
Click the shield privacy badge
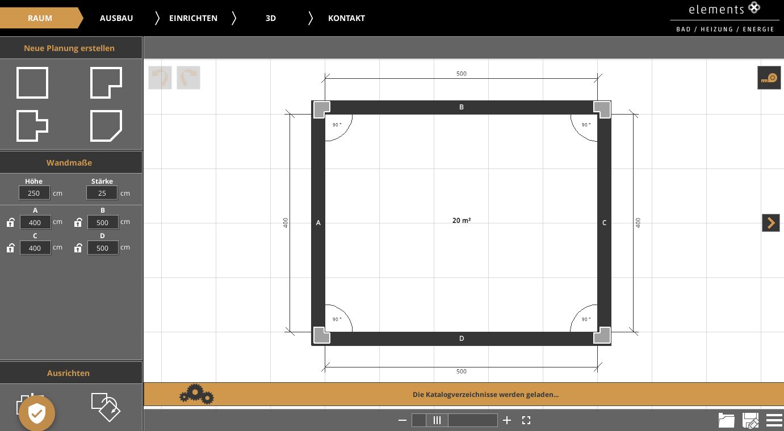(37, 413)
